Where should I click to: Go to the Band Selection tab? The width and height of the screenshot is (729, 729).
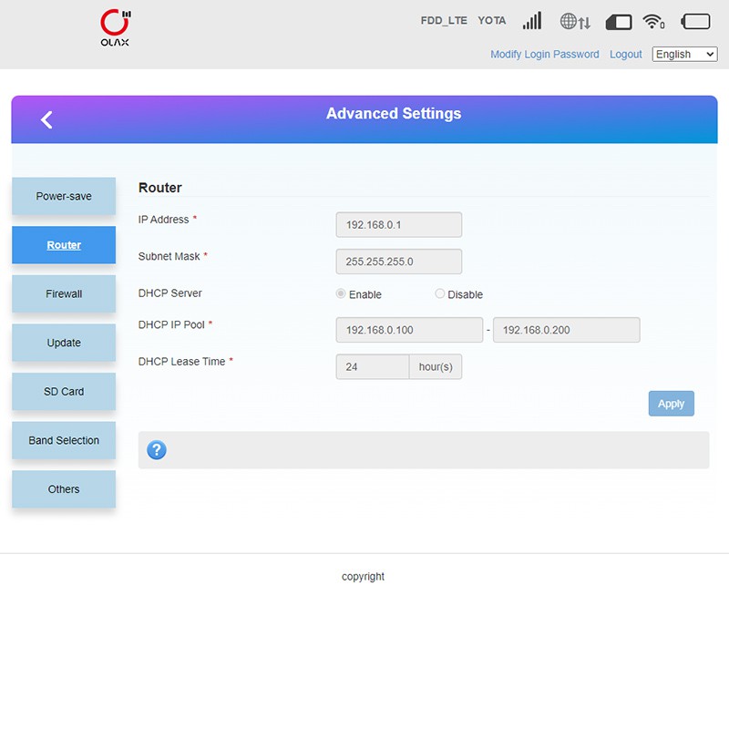64,441
